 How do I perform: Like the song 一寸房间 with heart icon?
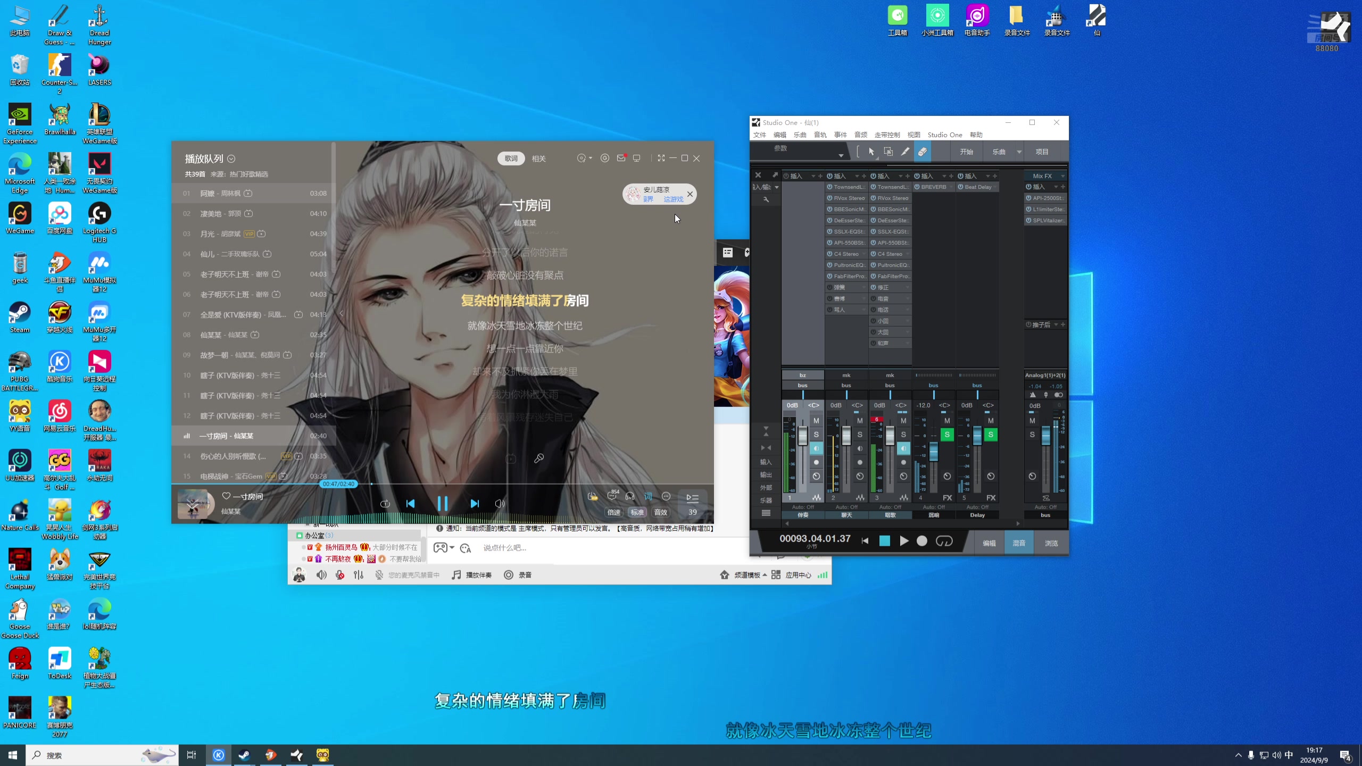[226, 496]
